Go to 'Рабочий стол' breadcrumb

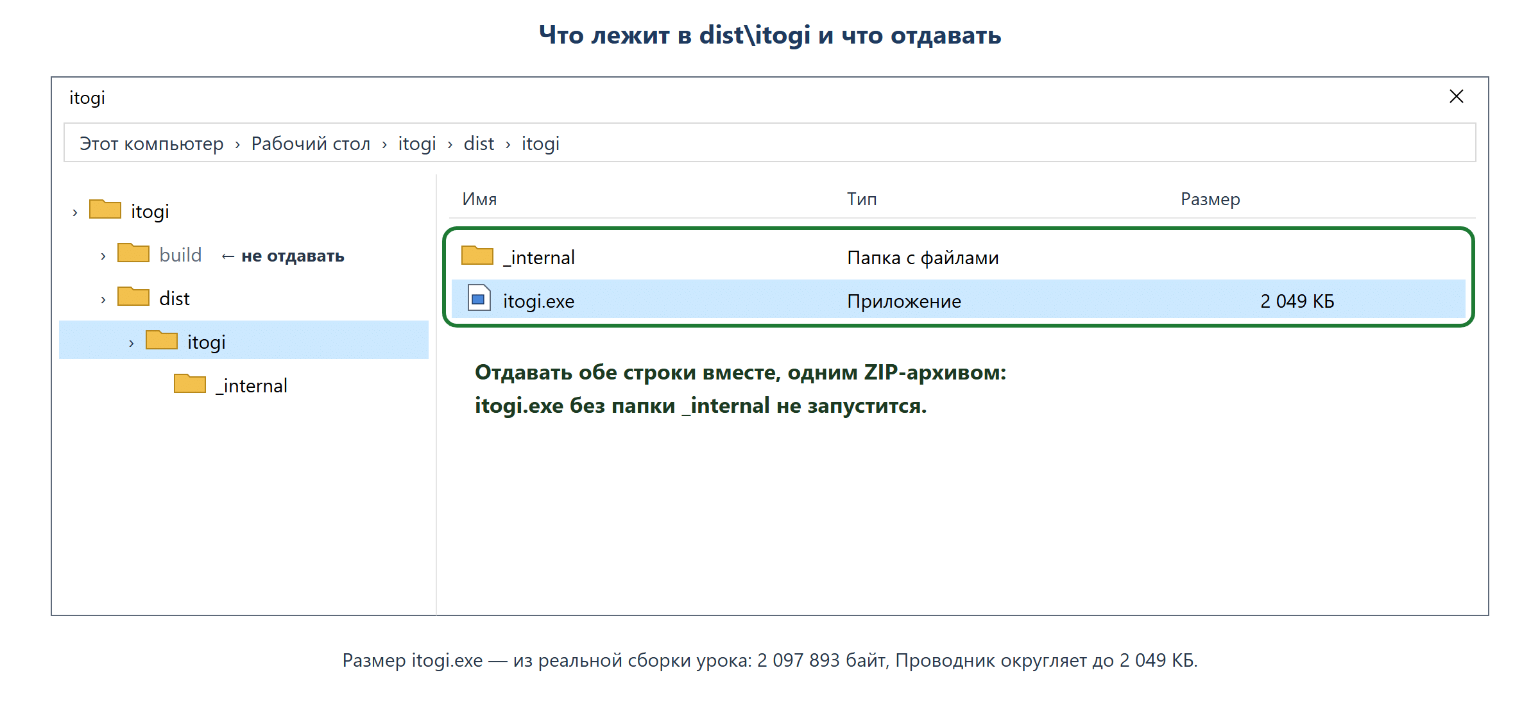click(311, 144)
